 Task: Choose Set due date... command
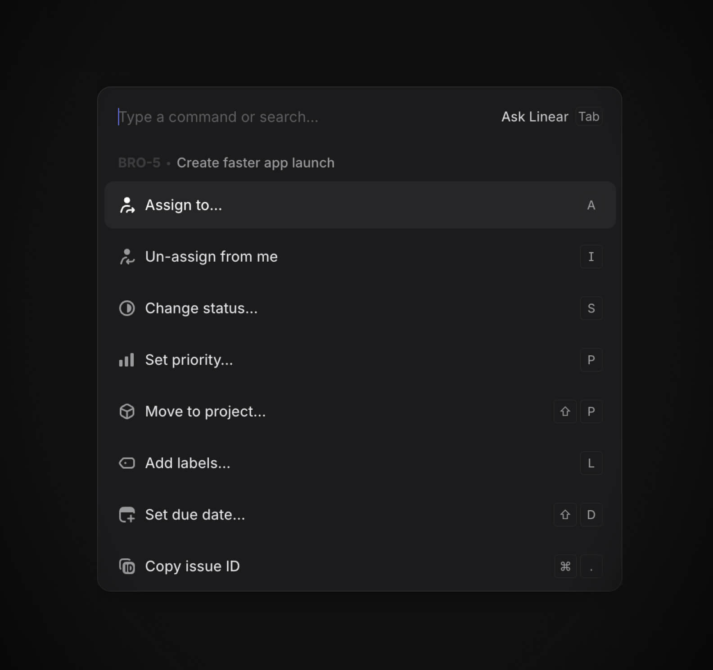click(x=360, y=515)
